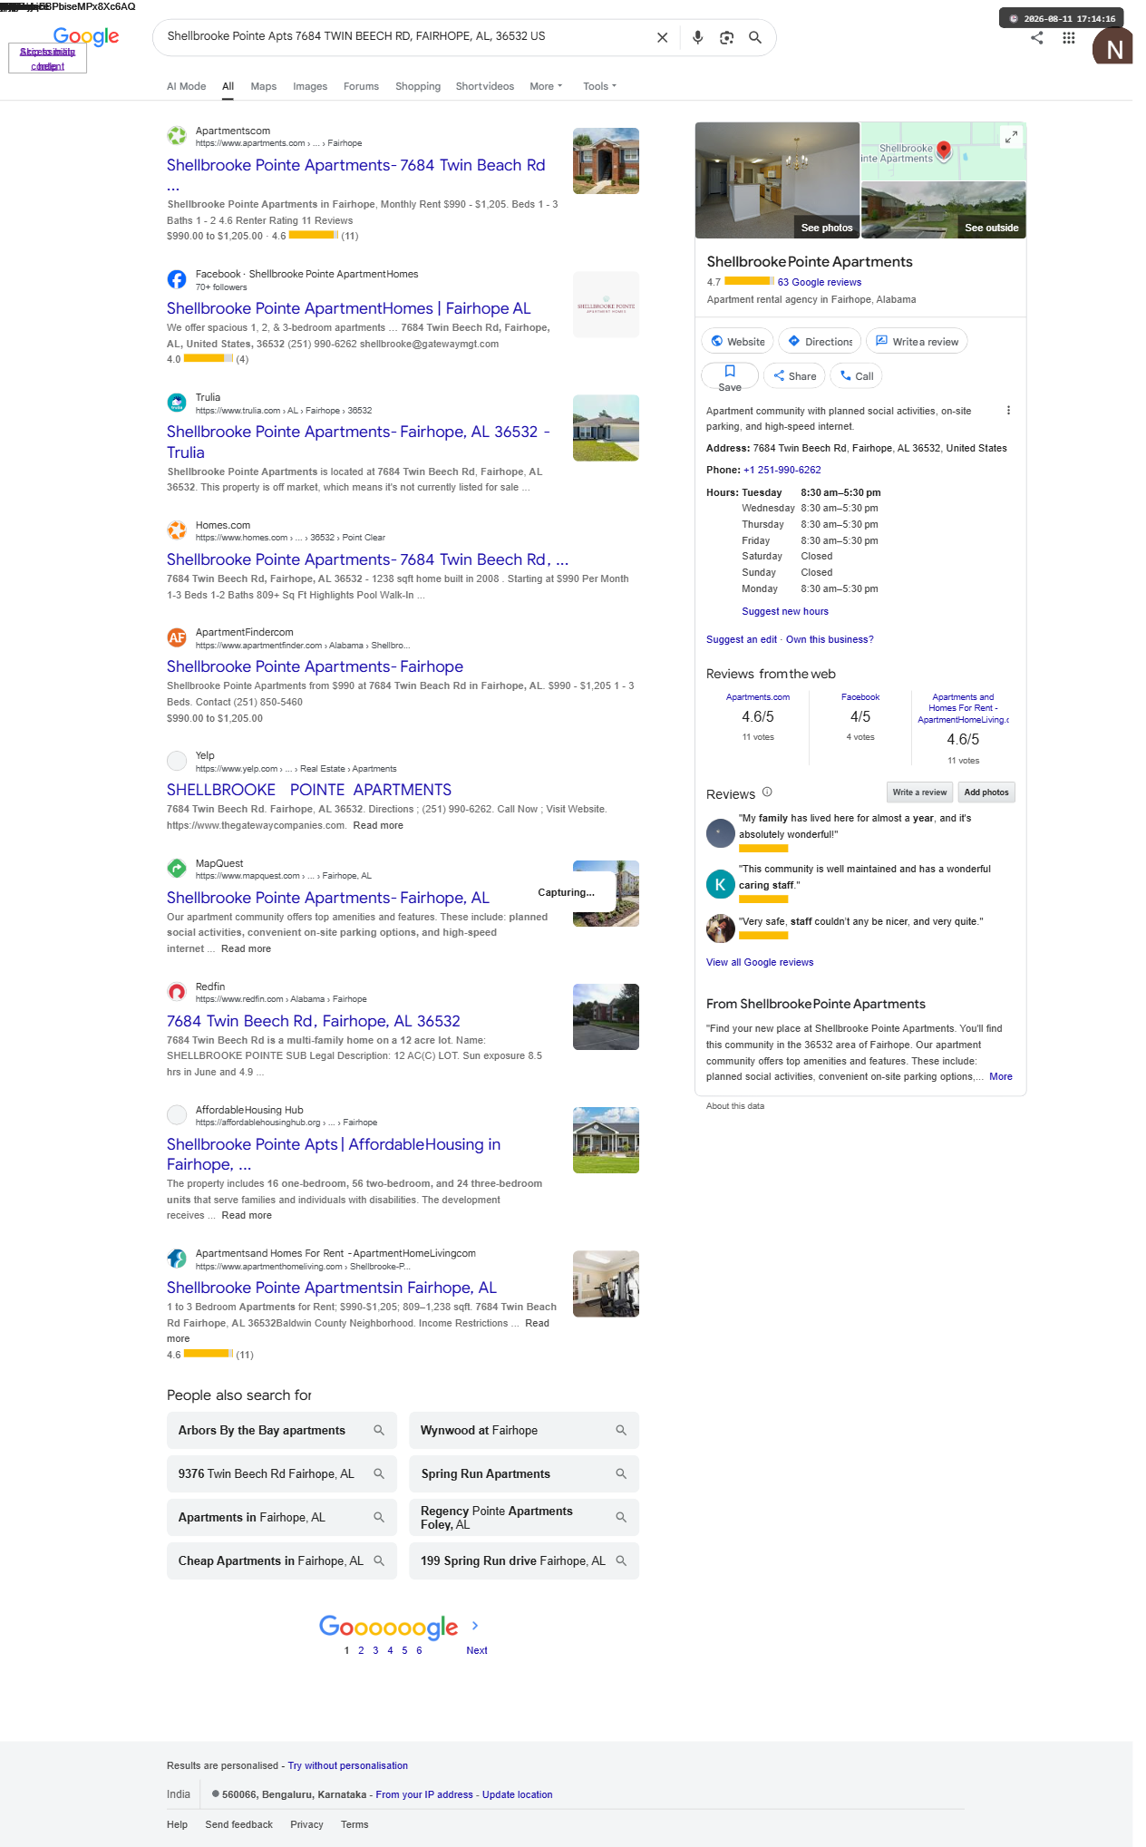
Task: Click Apartments.com favicon
Action: [x=177, y=136]
